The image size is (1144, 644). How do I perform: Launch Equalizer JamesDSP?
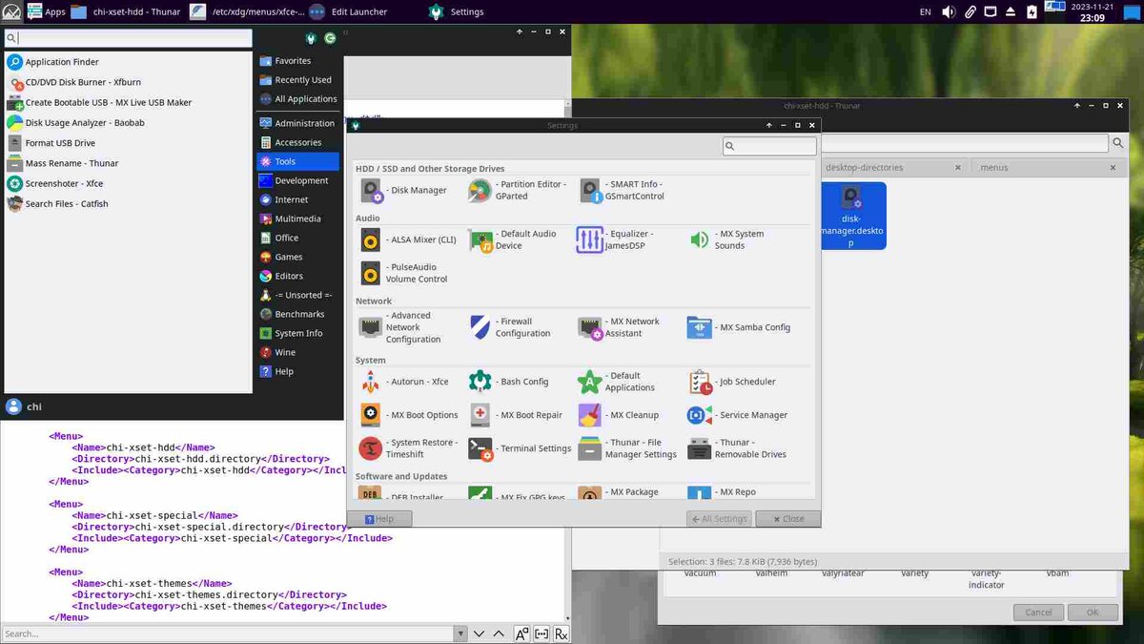coord(616,239)
